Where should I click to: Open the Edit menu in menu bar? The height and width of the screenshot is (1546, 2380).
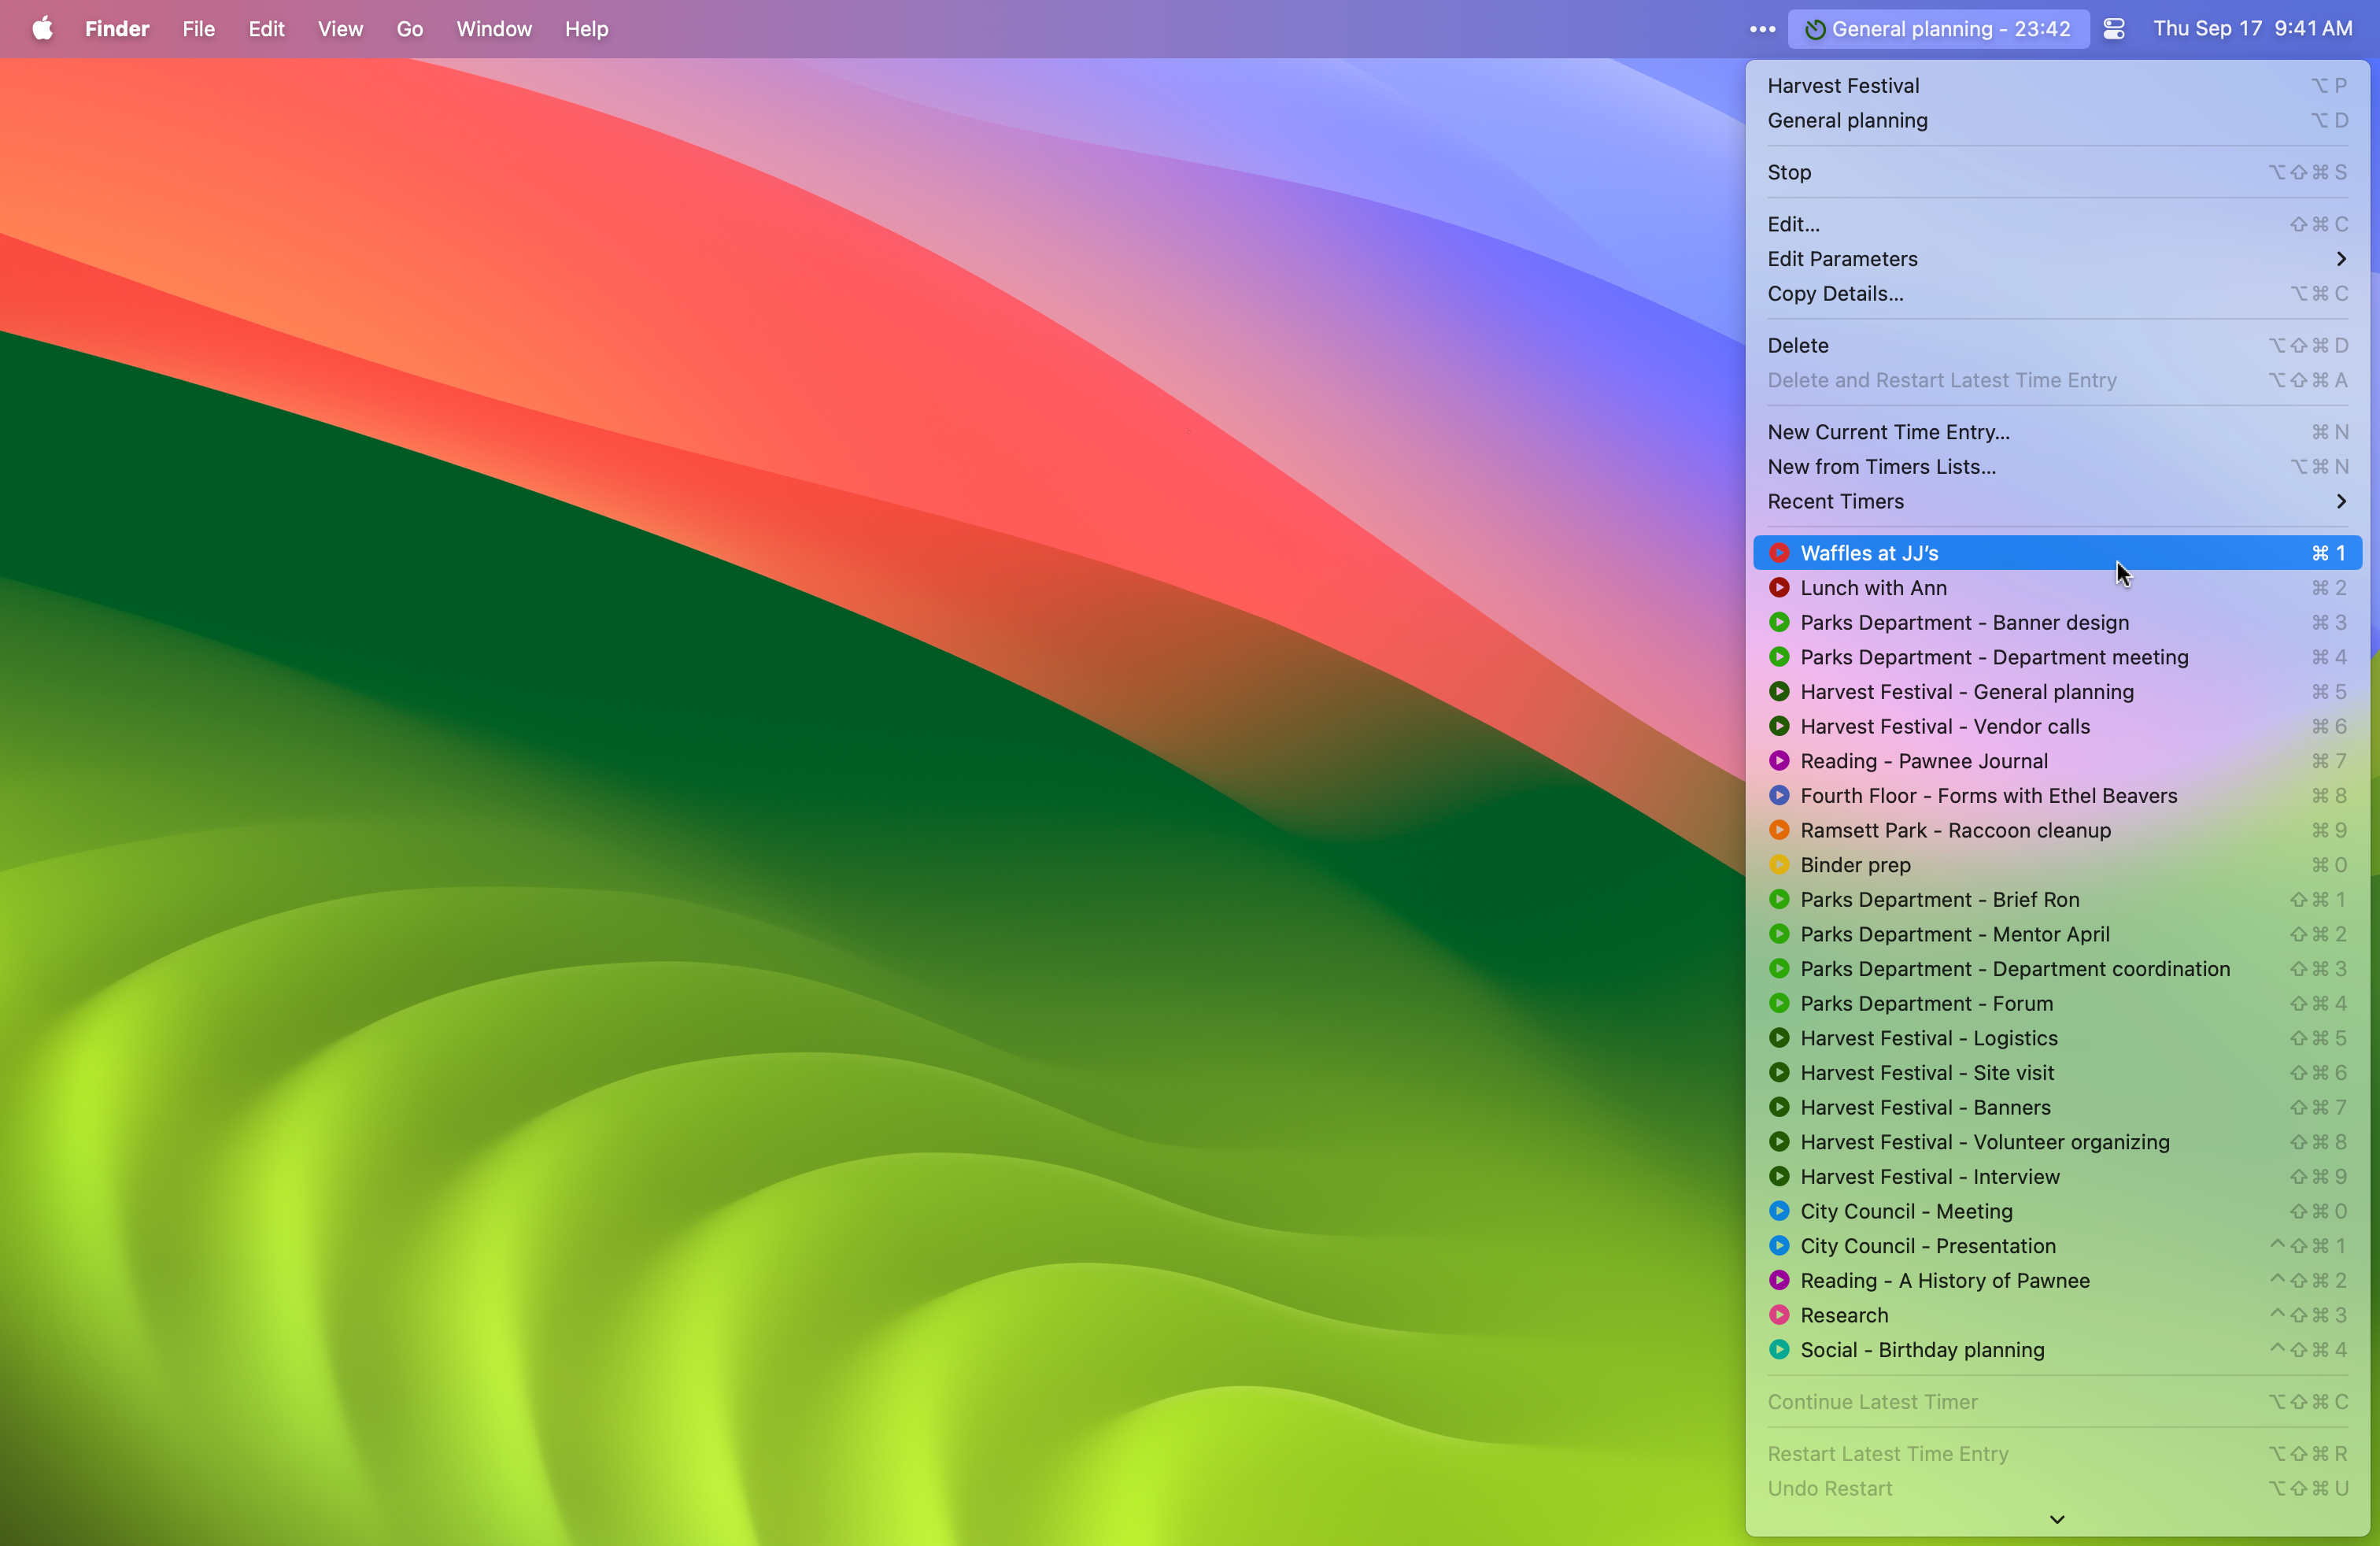(266, 29)
